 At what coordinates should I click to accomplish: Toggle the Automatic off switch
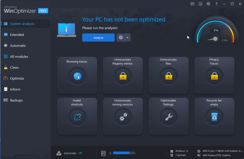(x=80, y=153)
